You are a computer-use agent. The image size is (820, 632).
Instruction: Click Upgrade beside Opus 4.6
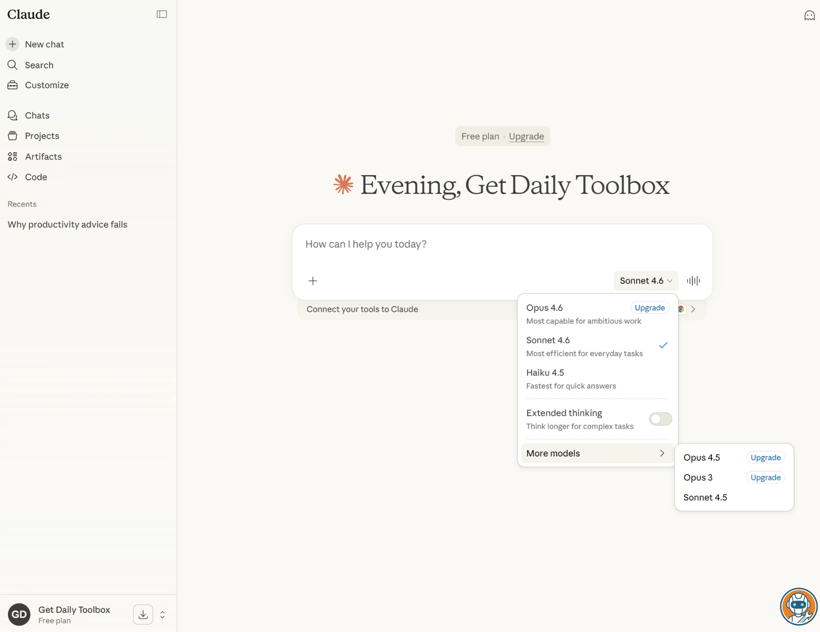point(649,308)
